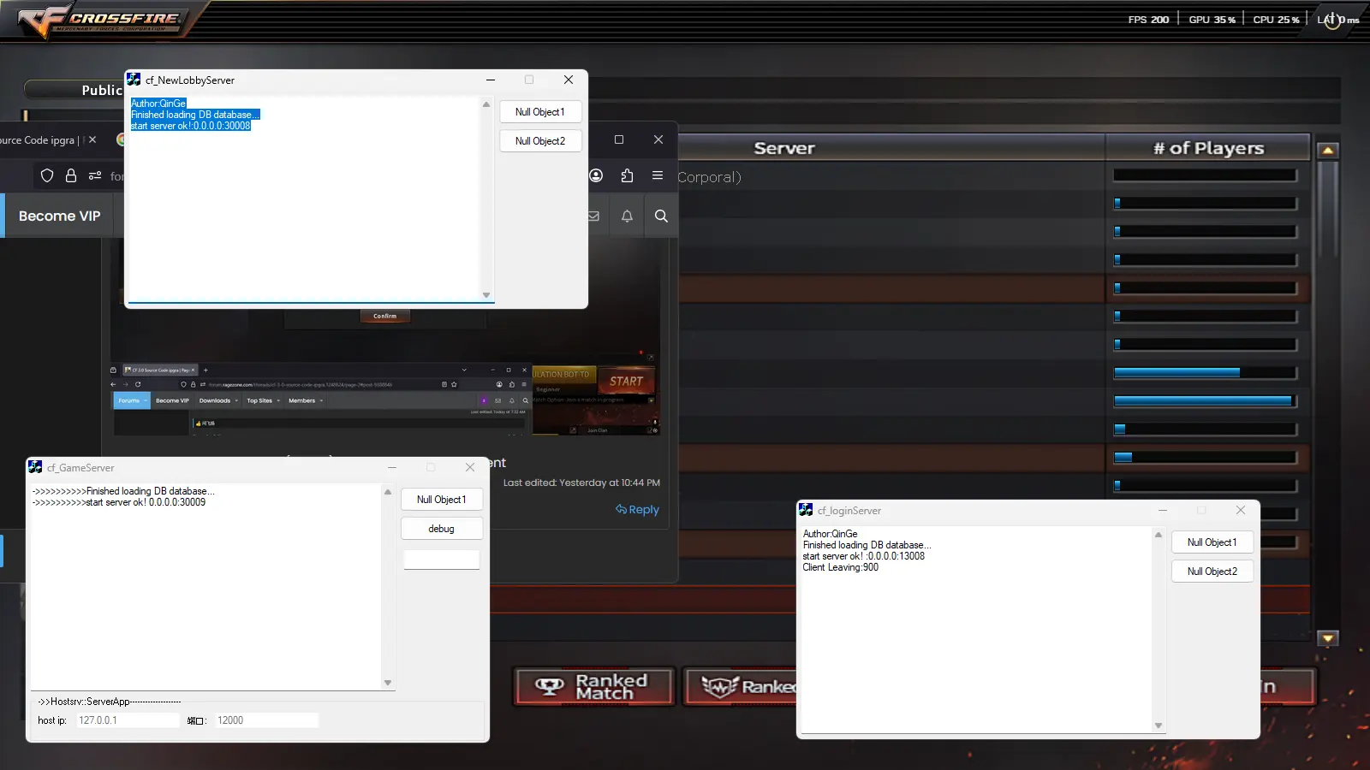Image resolution: width=1370 pixels, height=770 pixels.
Task: Click the CrossFire server list scroll-down arrow
Action: tap(1328, 638)
